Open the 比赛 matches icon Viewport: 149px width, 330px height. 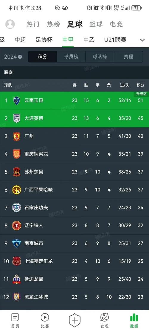point(45,317)
